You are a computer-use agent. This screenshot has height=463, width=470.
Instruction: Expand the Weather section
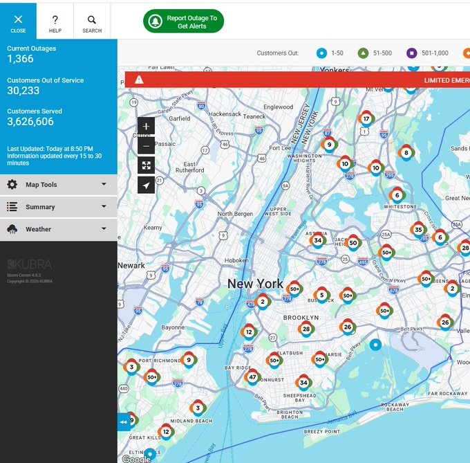(59, 229)
